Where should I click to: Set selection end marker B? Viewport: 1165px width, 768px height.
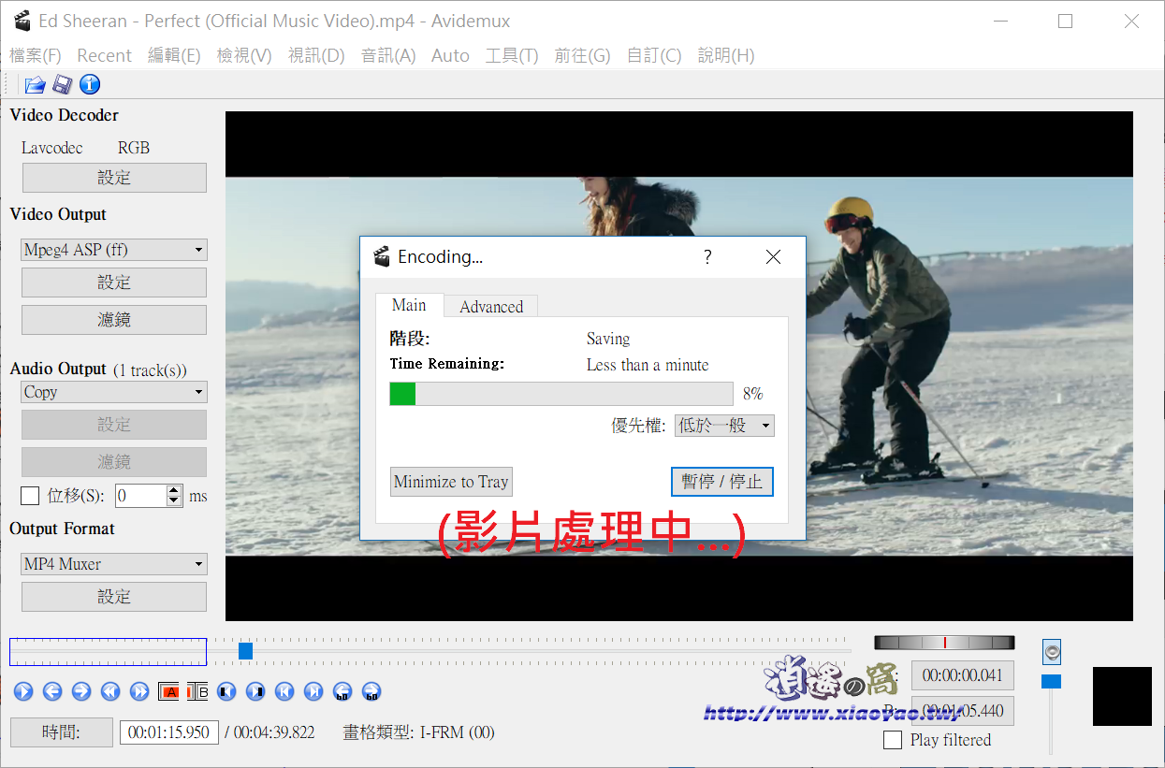coord(197,691)
